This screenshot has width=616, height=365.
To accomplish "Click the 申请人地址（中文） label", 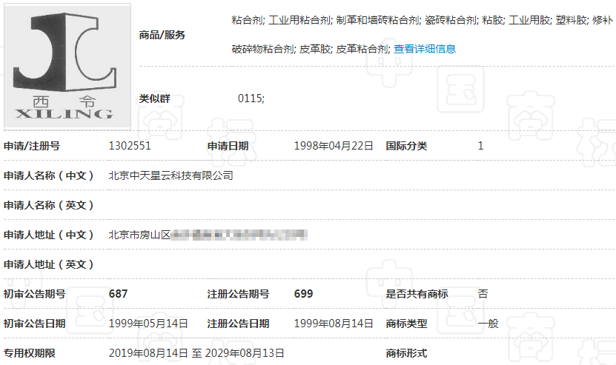I will tap(49, 235).
